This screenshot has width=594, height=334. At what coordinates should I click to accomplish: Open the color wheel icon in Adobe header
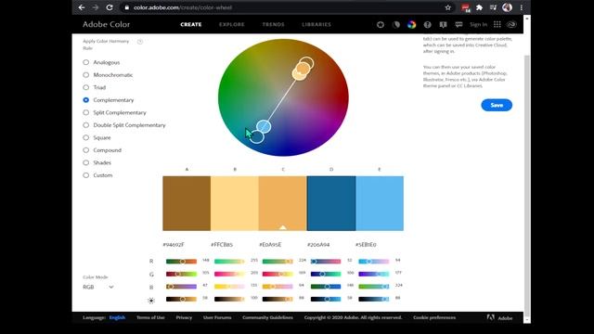click(381, 25)
